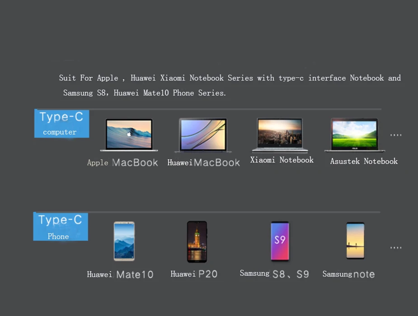Select the Samsung S9 phone image
The height and width of the screenshot is (316, 418).
[280, 241]
